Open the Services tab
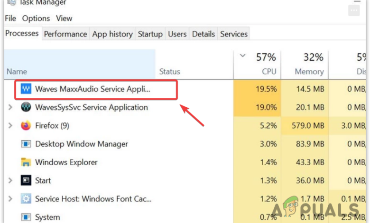 coord(234,34)
